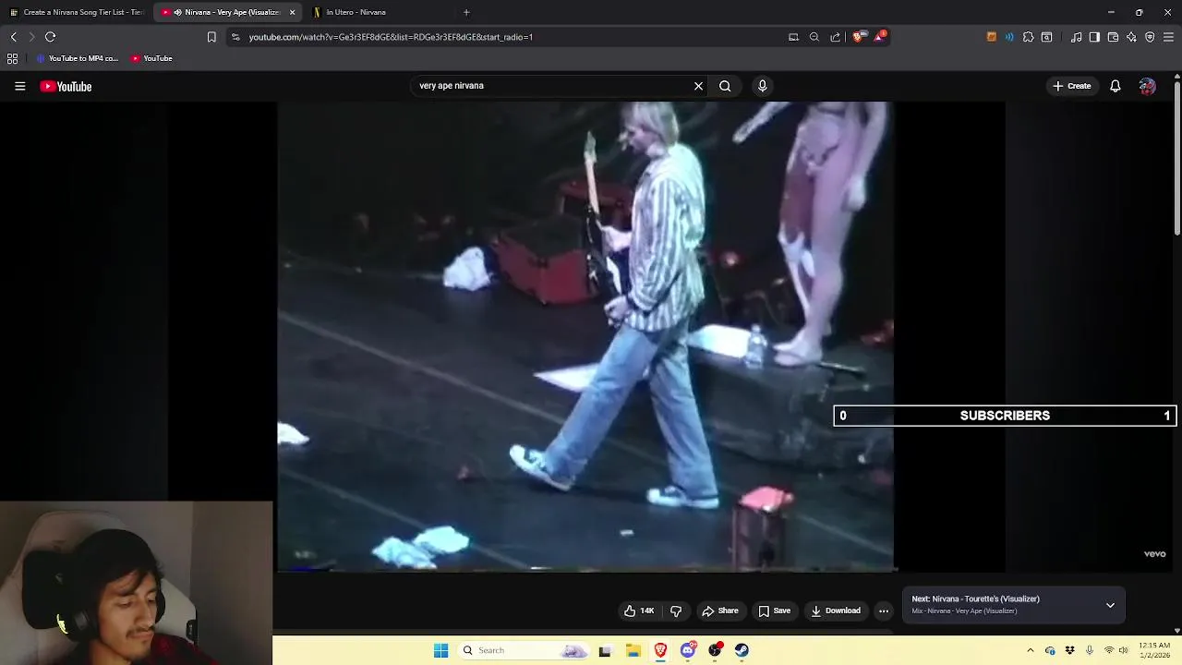1182x665 pixels.
Task: Open the YouTube guide hamburger menu
Action: (19, 86)
